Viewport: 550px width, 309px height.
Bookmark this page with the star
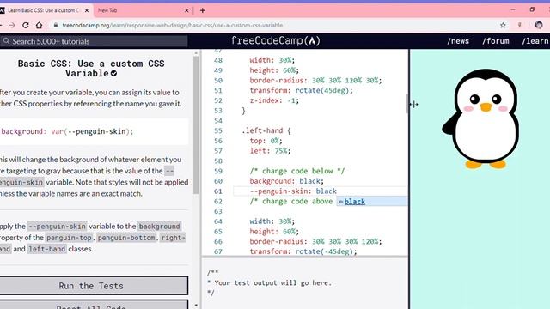tap(503, 25)
